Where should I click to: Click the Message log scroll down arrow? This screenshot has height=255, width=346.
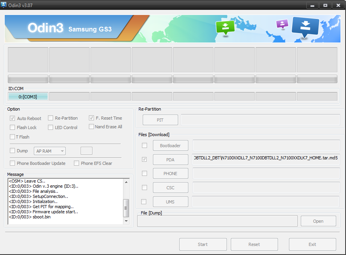tap(126, 221)
